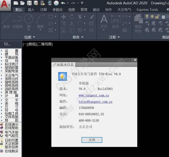The height and width of the screenshot is (157, 169).
Task: Switch to the Express Tools tab
Action: [x=147, y=10]
